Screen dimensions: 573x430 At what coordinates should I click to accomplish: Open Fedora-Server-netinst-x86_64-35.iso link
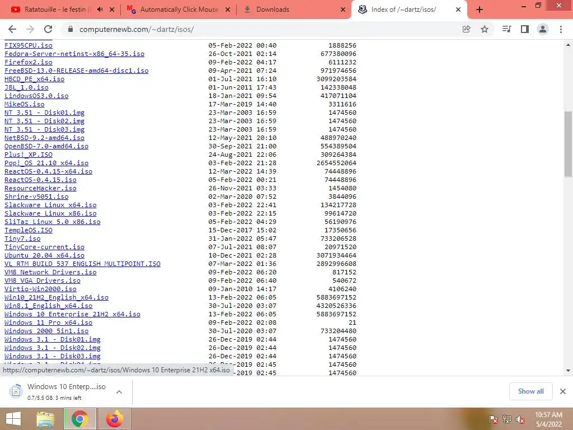tap(74, 54)
